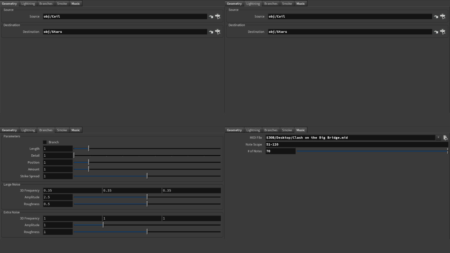Open Lightning tab above the Parameters group
Screen dimensions: 450x253
28,130
